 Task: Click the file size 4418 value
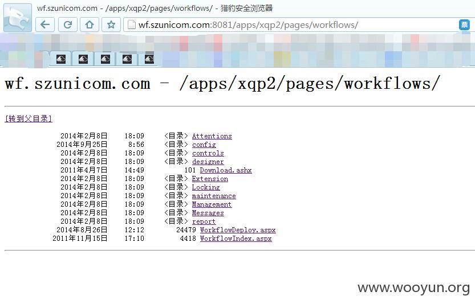[188, 239]
